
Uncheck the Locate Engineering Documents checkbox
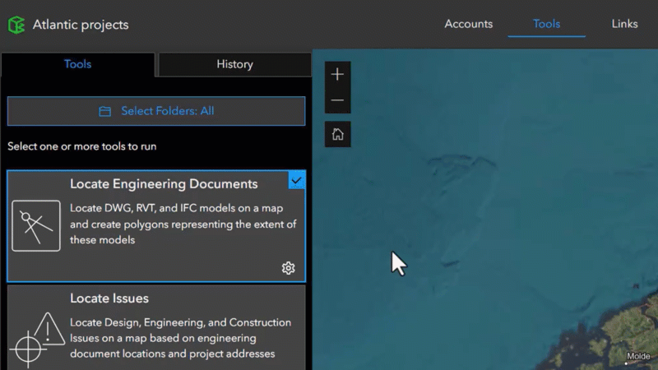296,180
